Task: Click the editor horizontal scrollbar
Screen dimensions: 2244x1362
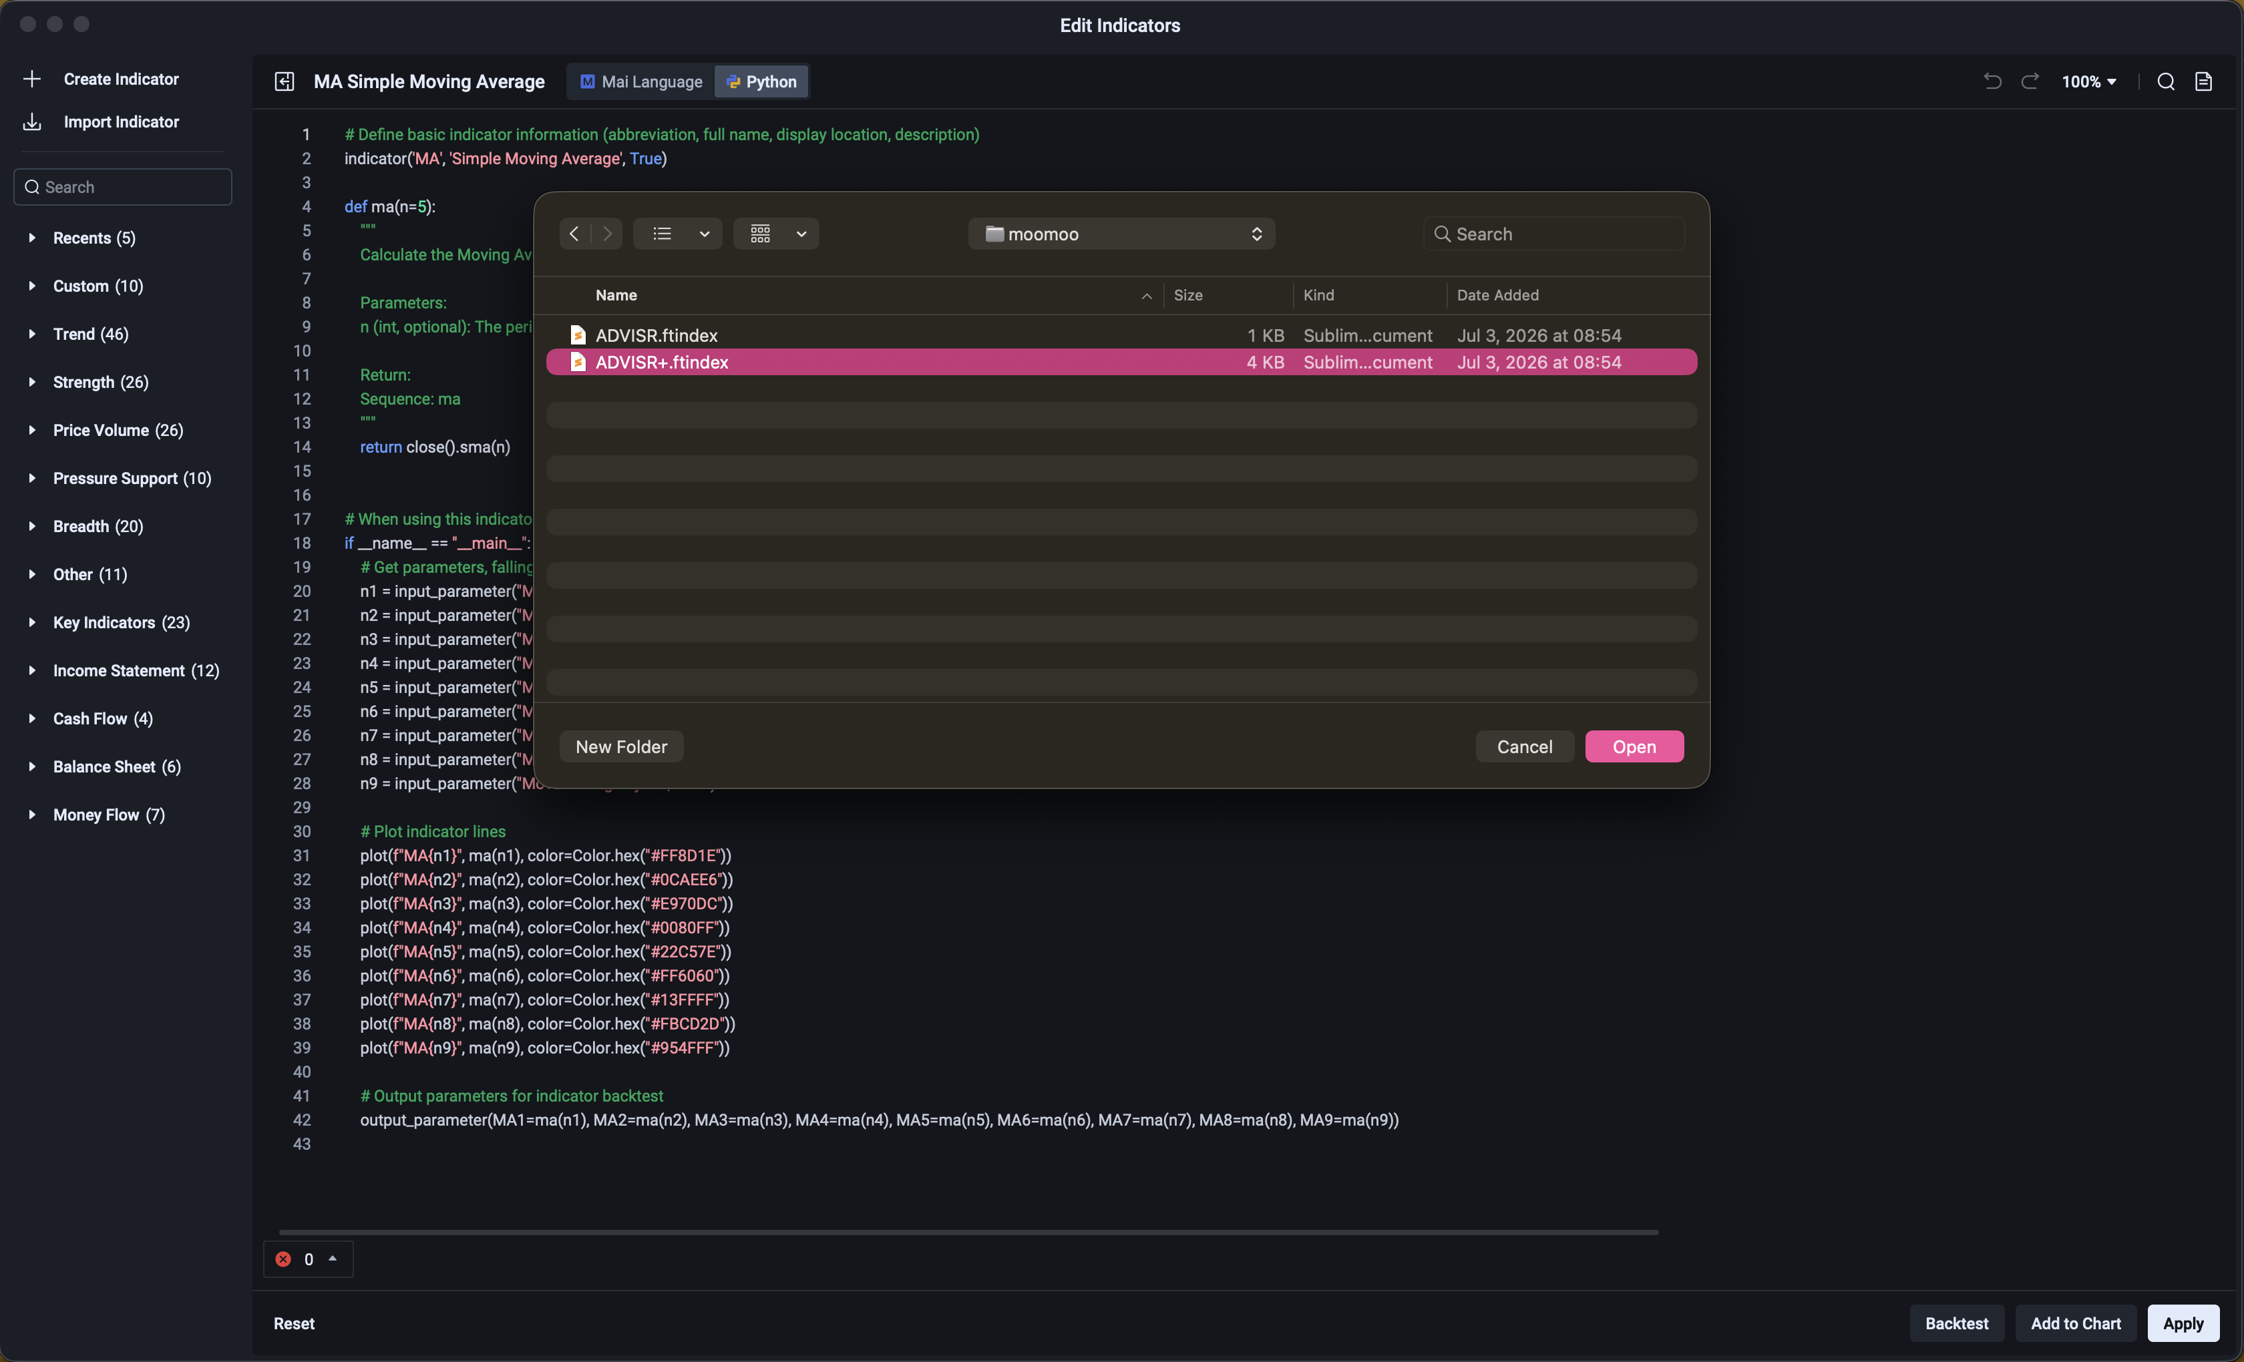Action: 968,1232
